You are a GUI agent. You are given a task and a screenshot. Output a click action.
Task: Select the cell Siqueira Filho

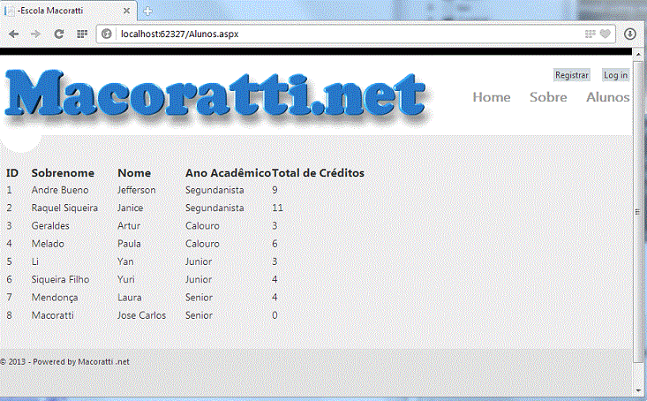tap(60, 280)
